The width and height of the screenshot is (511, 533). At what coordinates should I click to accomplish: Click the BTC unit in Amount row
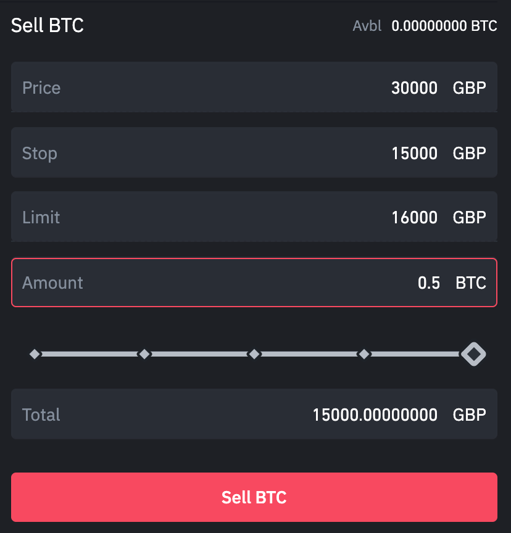(471, 283)
